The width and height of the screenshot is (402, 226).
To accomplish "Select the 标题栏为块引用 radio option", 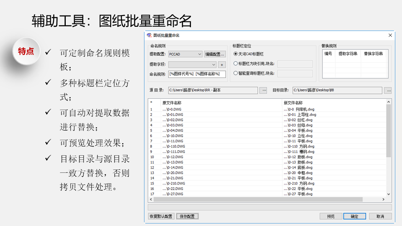I will click(236, 64).
